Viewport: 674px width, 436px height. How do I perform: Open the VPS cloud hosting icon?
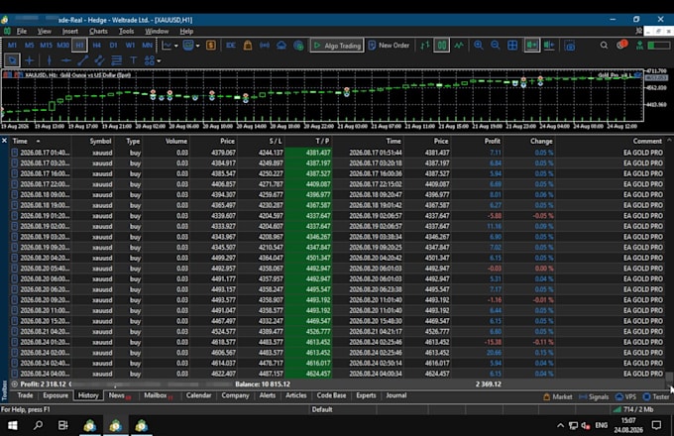(281, 46)
